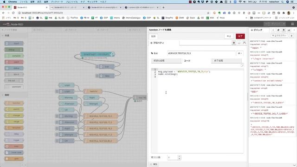This screenshot has height=167, width=297.
Task: Select the change node in palette
Action: click(14, 116)
